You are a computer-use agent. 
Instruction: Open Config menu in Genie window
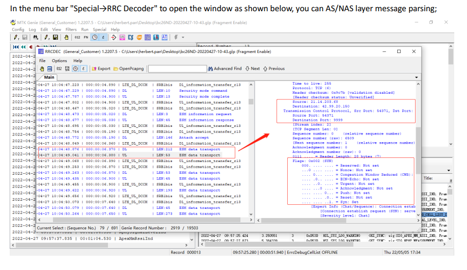(18, 30)
